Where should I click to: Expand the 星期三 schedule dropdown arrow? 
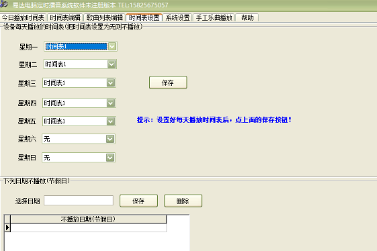click(x=111, y=83)
